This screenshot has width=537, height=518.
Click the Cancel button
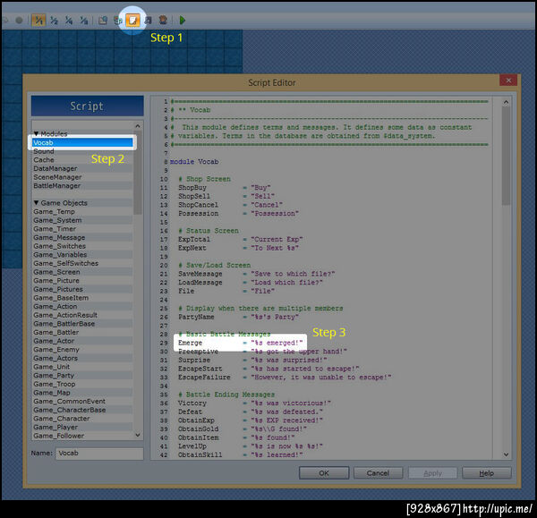378,472
